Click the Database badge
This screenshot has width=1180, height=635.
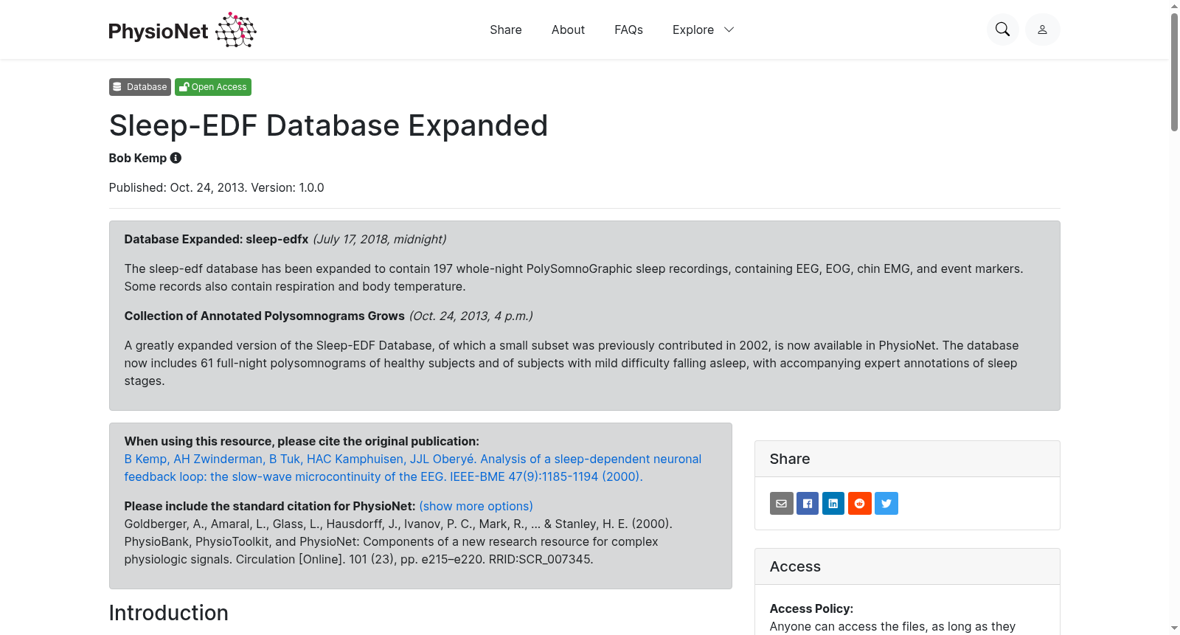(140, 87)
